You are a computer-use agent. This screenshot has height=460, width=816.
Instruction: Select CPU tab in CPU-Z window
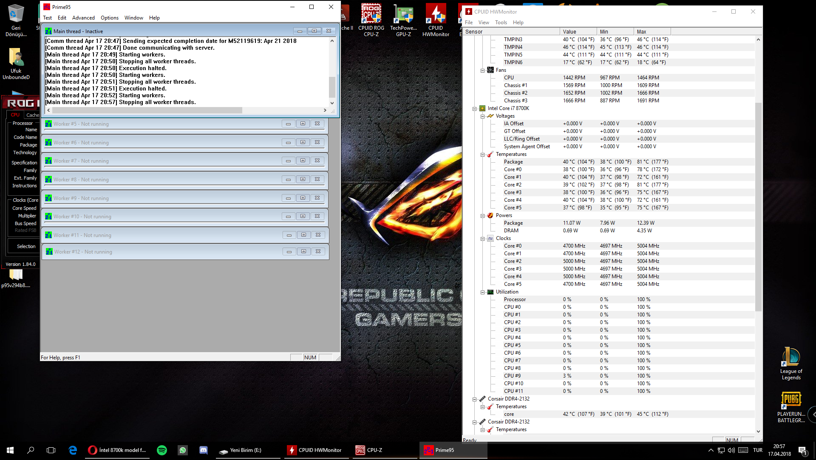(15, 115)
